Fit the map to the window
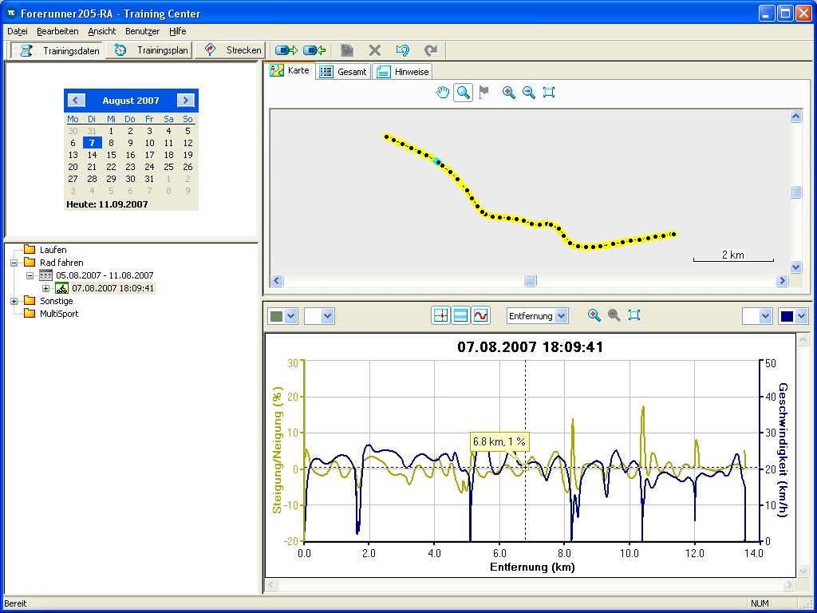The height and width of the screenshot is (613, 817). click(x=549, y=93)
